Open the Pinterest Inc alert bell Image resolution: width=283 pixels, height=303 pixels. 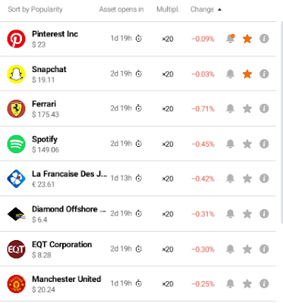click(x=230, y=39)
